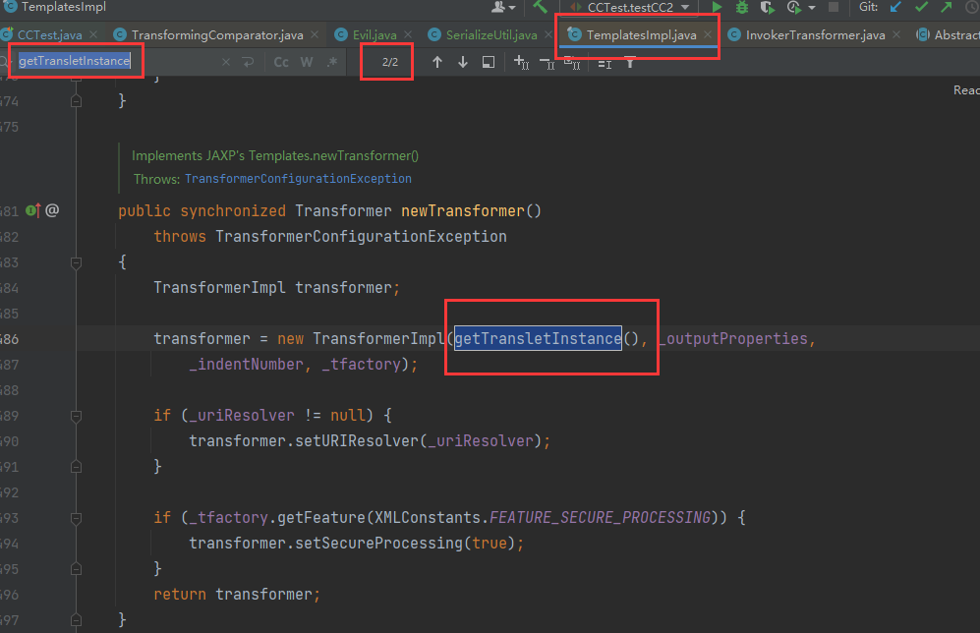This screenshot has width=980, height=633.
Task: Close the TemplatesImpl.java tab
Action: pyautogui.click(x=708, y=35)
